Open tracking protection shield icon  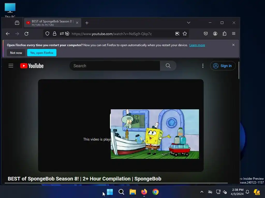tap(47, 34)
